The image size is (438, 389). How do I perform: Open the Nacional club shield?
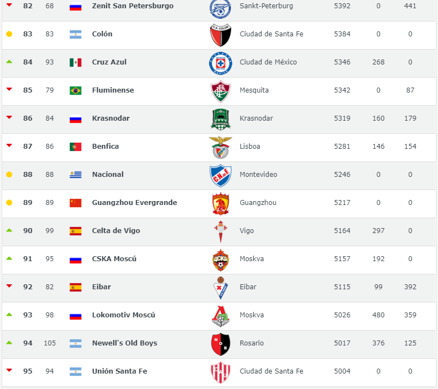coord(221,176)
